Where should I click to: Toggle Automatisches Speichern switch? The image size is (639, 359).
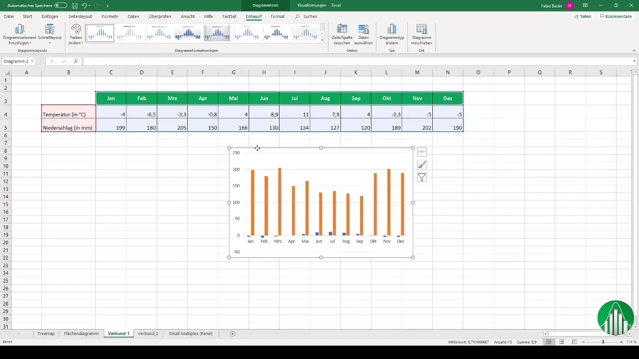pos(61,5)
